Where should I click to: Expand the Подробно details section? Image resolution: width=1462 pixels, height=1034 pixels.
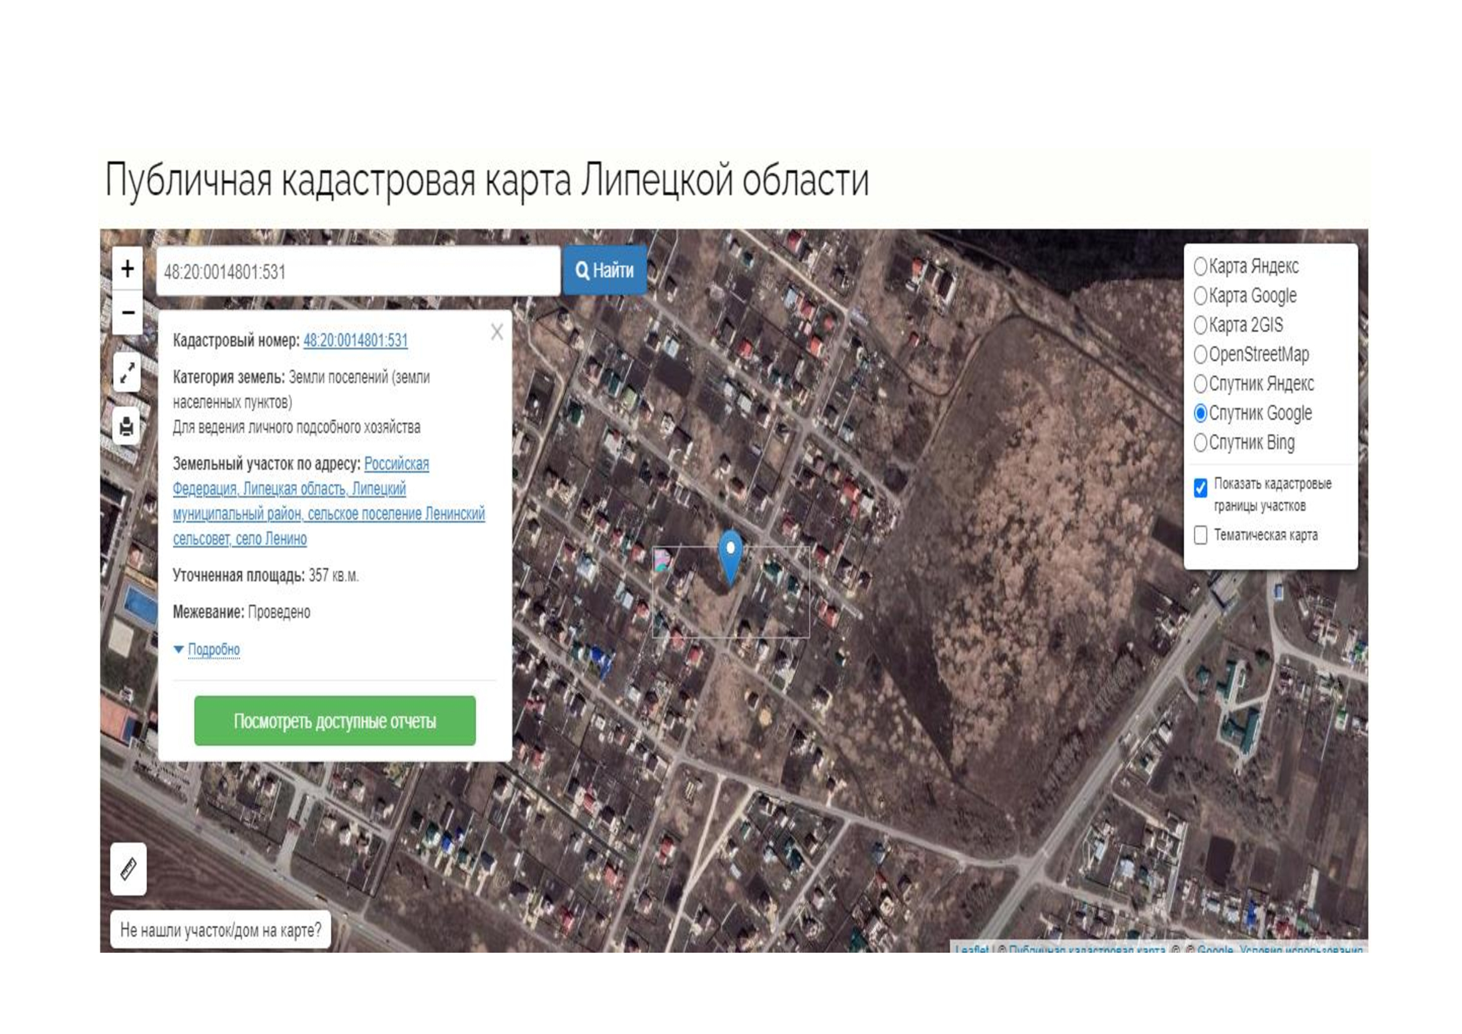tap(213, 650)
